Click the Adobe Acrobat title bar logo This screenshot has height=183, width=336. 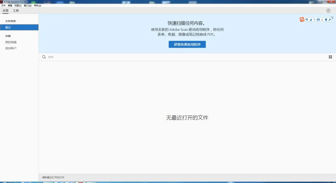[2, 2]
